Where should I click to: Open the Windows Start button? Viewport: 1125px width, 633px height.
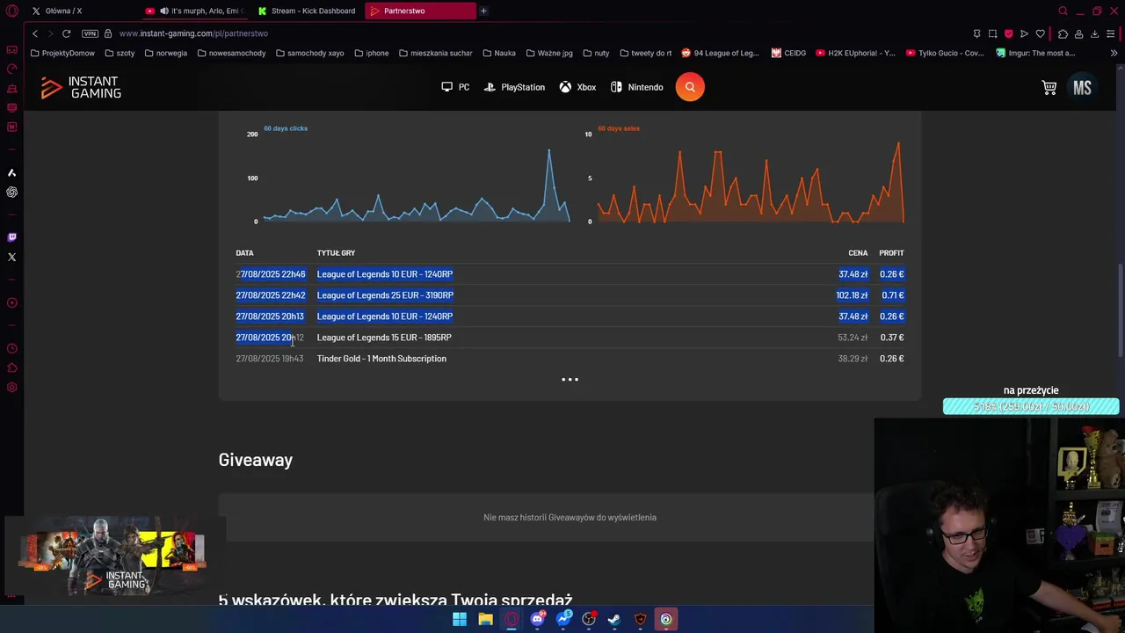(x=460, y=619)
